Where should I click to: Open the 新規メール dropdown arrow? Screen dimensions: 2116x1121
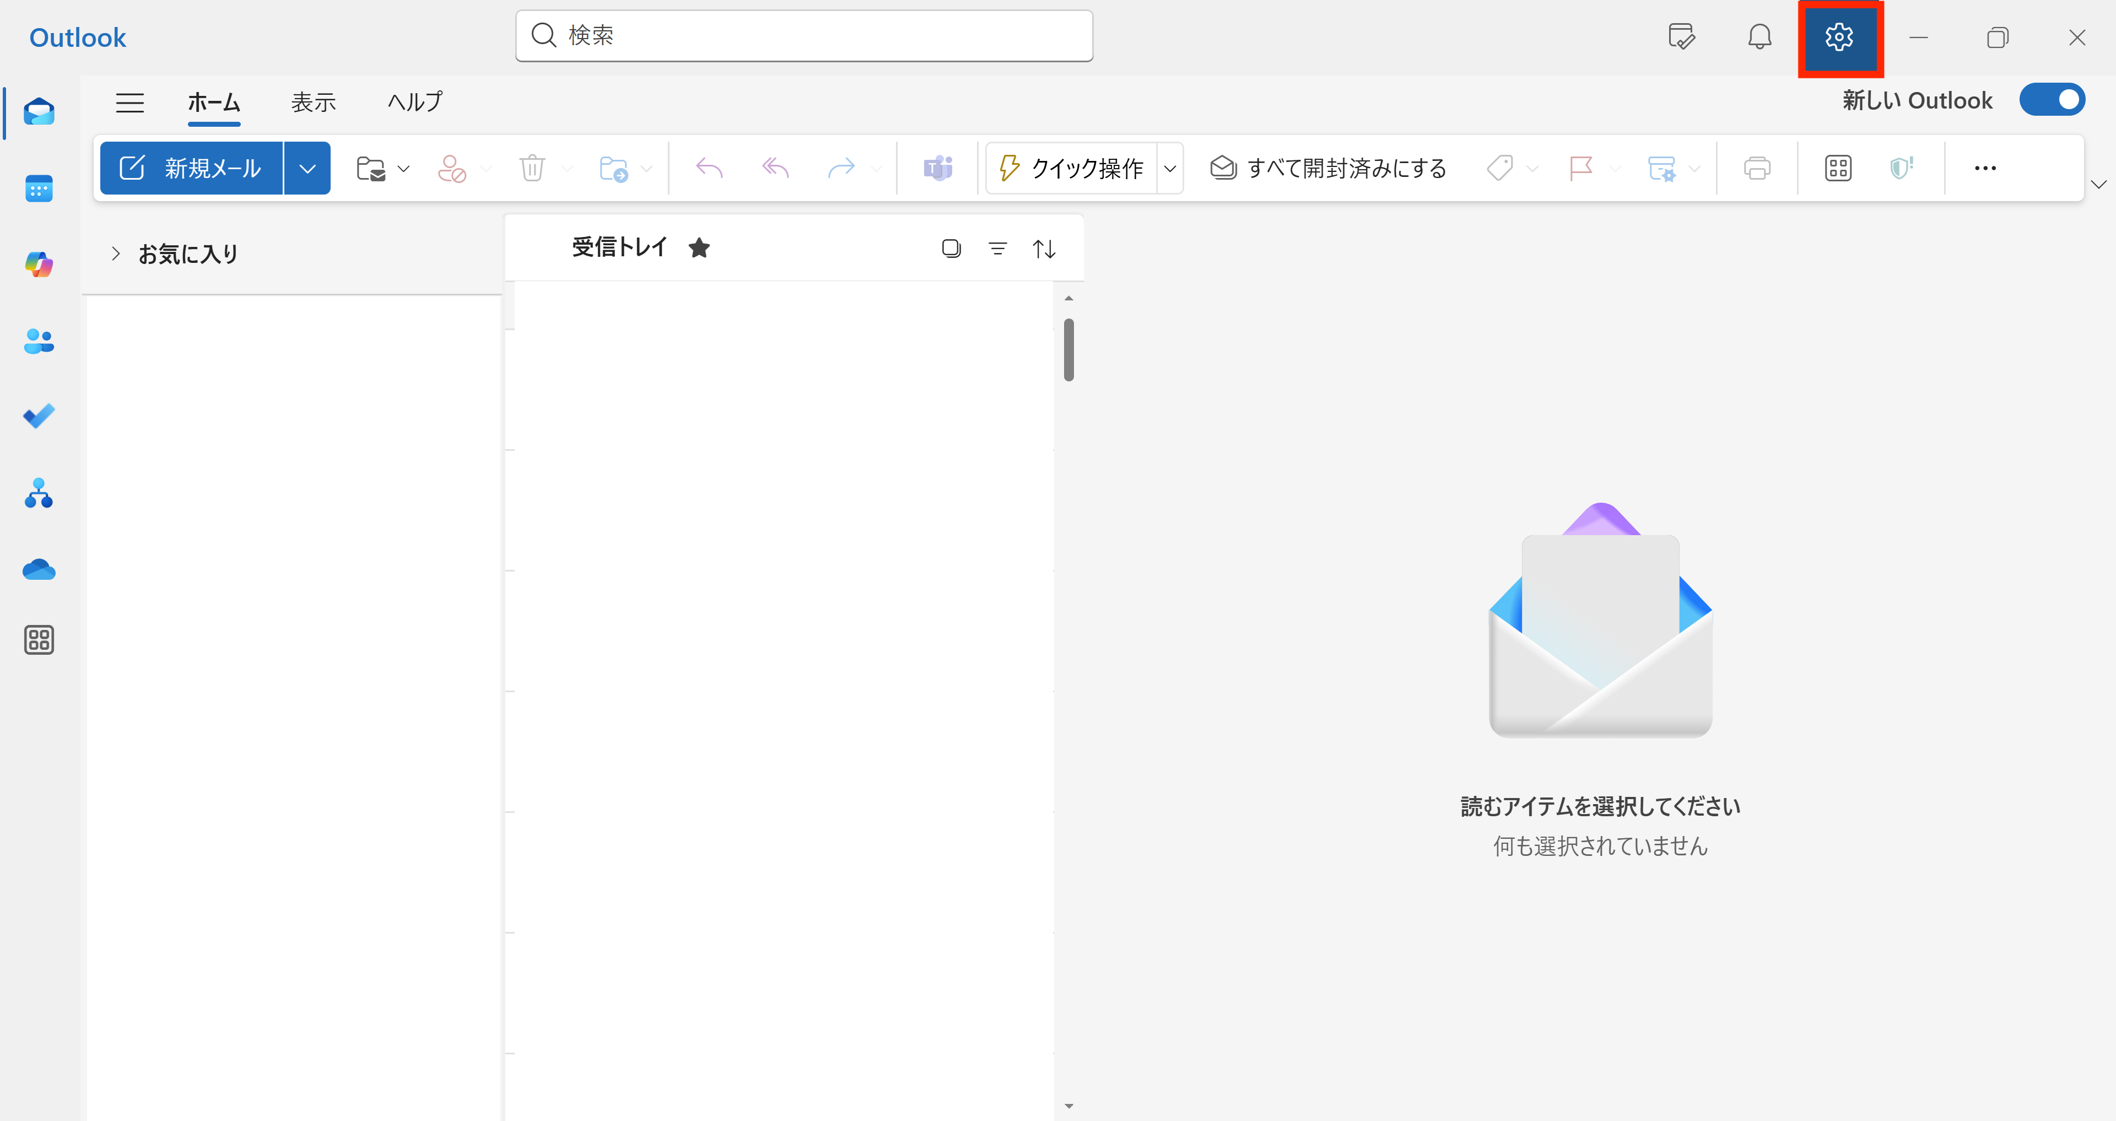[x=307, y=169]
